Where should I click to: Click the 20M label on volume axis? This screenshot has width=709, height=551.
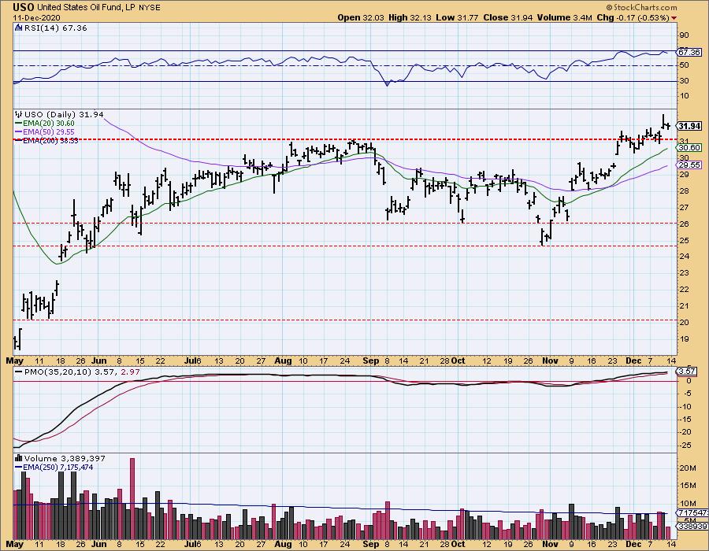click(687, 468)
